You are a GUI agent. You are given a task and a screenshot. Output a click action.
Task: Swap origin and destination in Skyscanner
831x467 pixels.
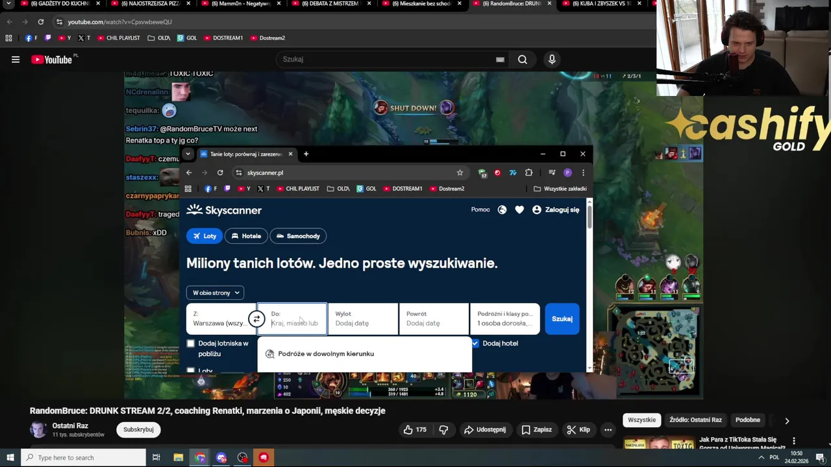click(x=256, y=318)
